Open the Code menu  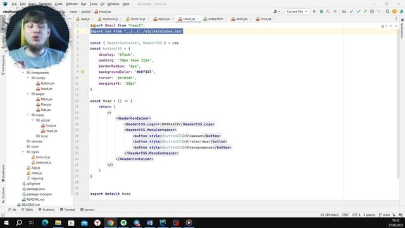(x=59, y=4)
